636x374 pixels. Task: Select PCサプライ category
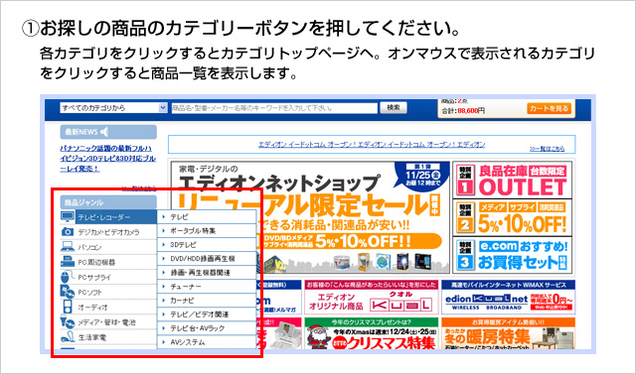[x=108, y=277]
